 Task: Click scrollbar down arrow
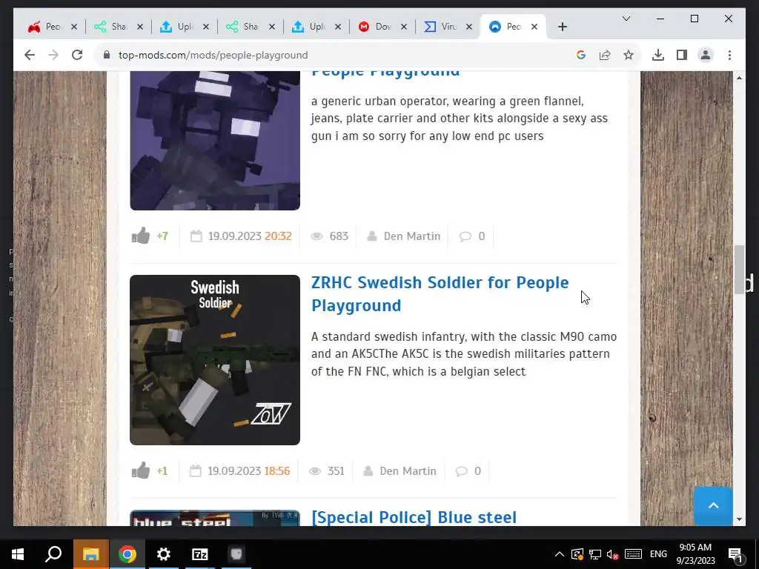(739, 519)
